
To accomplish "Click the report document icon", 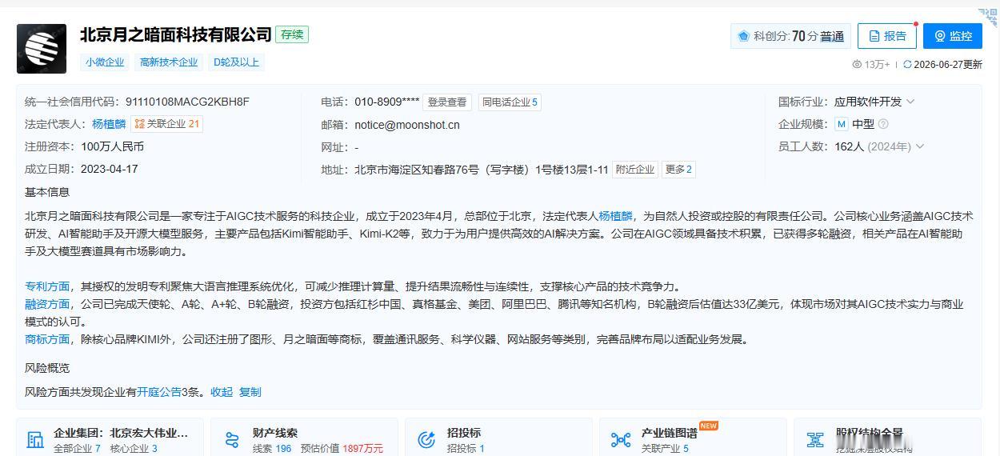I will (x=874, y=36).
